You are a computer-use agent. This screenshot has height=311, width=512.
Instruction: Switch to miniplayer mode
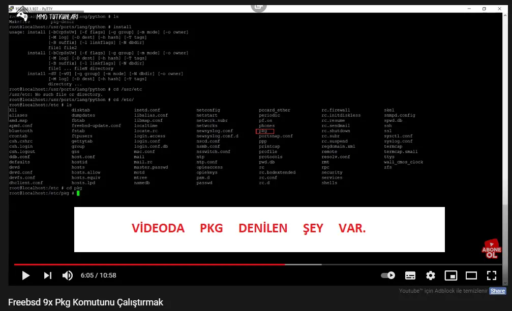click(451, 275)
